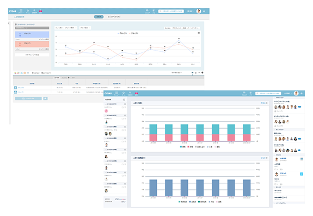Click the teal square icon in the right sidebar
This screenshot has width=313, height=216.
tap(302, 174)
